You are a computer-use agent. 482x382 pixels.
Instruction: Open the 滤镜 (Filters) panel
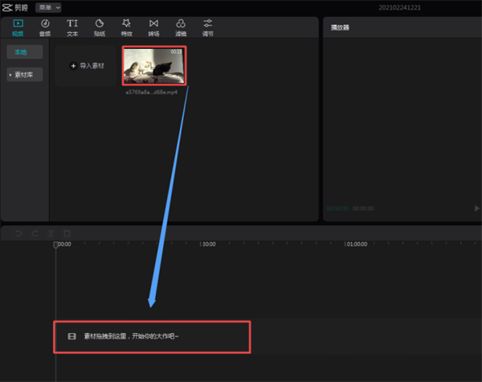[181, 27]
